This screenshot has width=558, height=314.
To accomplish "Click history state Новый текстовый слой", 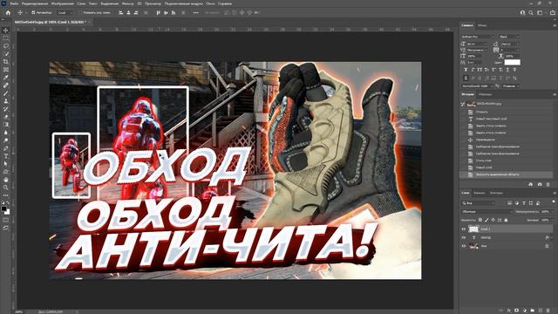I will (x=491, y=119).
